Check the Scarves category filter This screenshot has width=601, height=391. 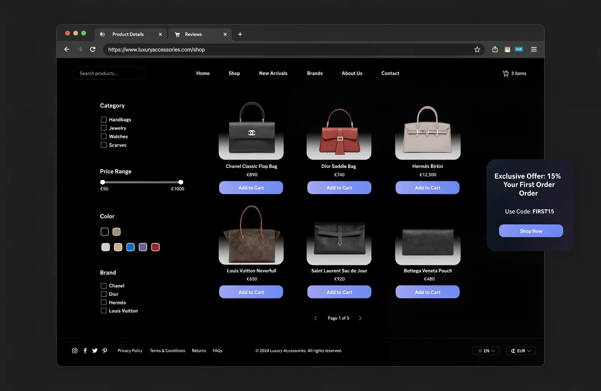[104, 145]
